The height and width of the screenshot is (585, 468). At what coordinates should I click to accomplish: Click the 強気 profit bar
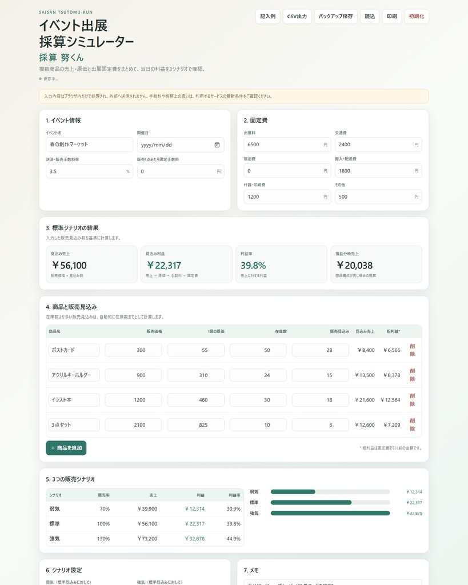click(330, 514)
